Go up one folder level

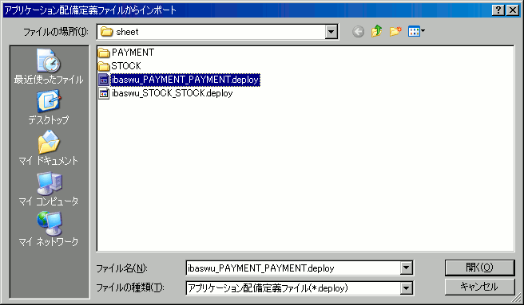[377, 31]
